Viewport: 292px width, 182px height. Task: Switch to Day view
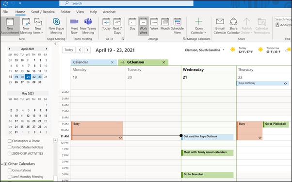pyautogui.click(x=132, y=24)
